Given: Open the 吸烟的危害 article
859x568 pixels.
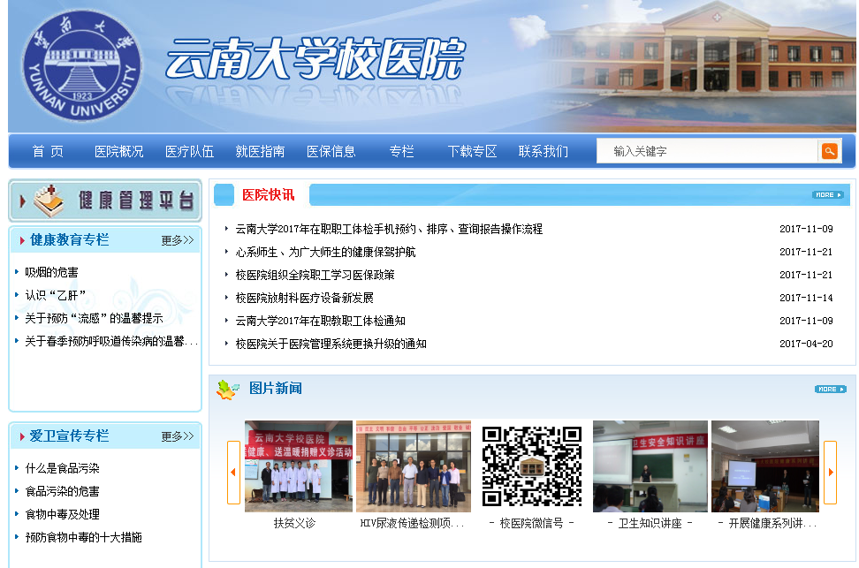Looking at the screenshot, I should (x=51, y=272).
